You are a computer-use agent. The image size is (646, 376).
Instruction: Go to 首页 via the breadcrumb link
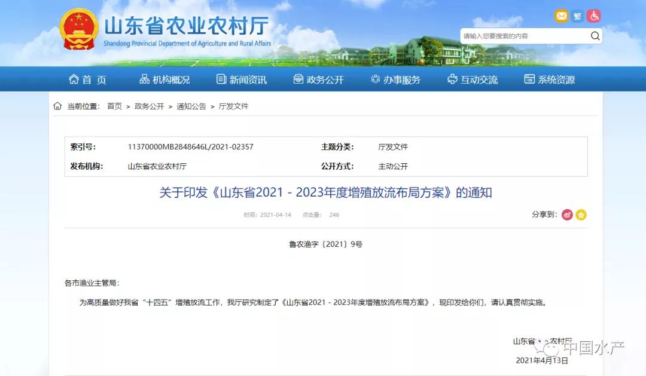tap(114, 106)
